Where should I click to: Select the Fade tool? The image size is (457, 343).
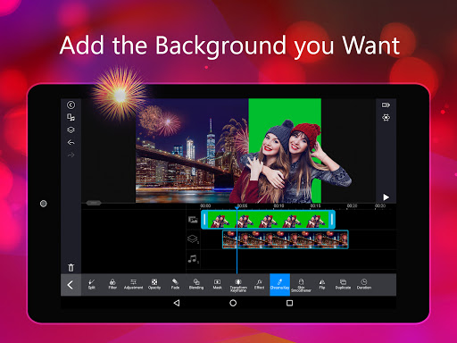pyautogui.click(x=175, y=285)
